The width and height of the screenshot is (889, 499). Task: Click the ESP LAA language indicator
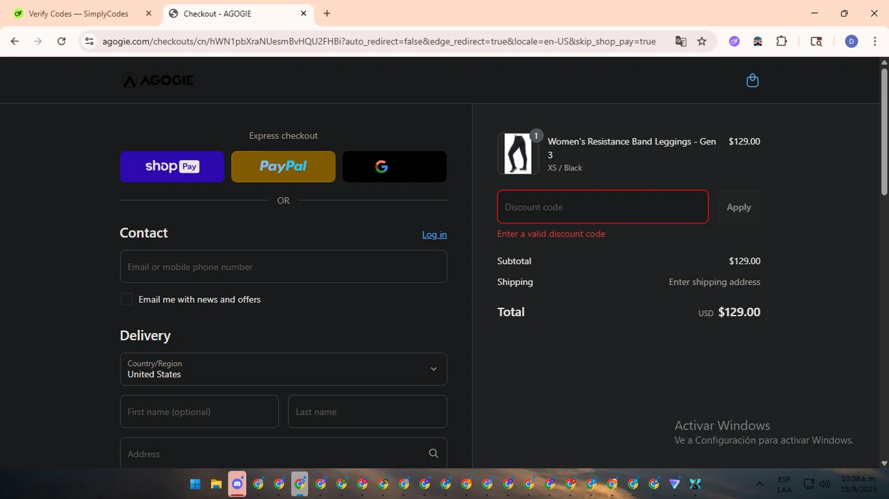[784, 484]
